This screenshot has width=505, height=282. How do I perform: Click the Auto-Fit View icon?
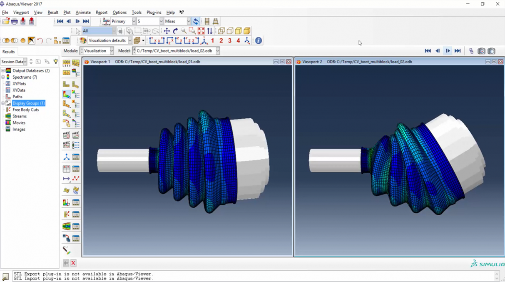pyautogui.click(x=201, y=31)
